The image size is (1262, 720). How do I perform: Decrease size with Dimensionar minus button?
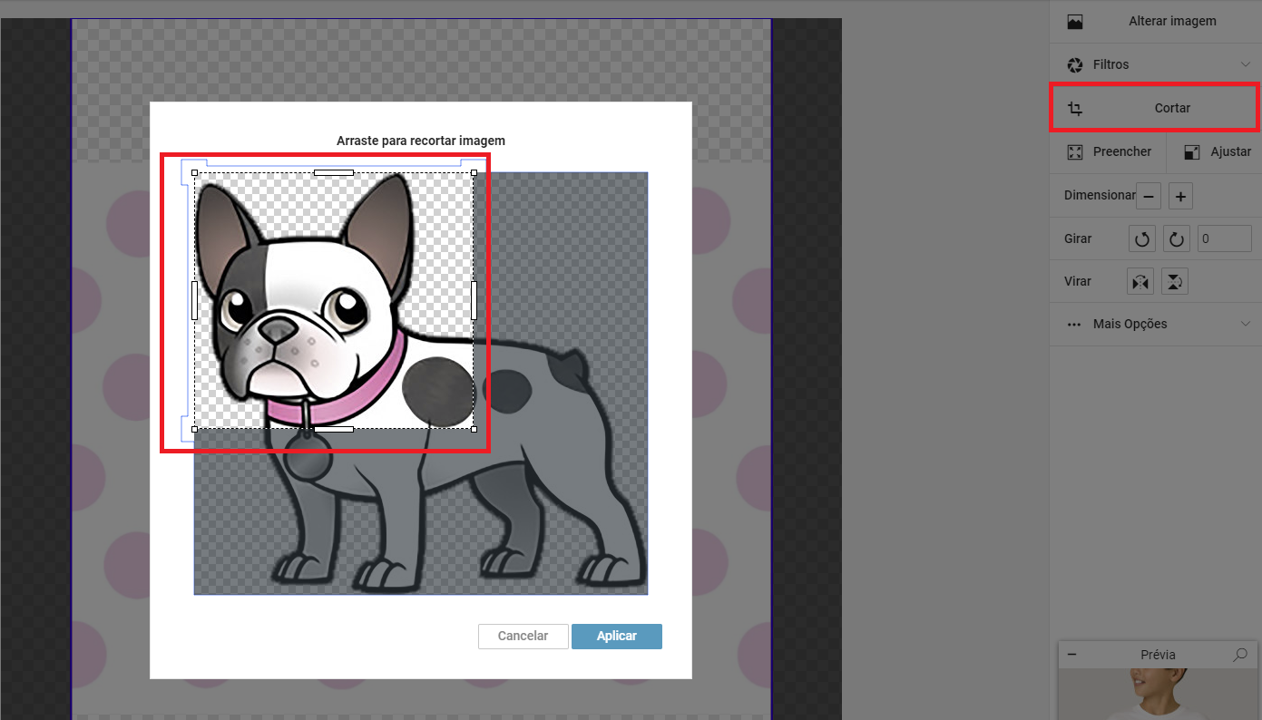coord(1149,196)
